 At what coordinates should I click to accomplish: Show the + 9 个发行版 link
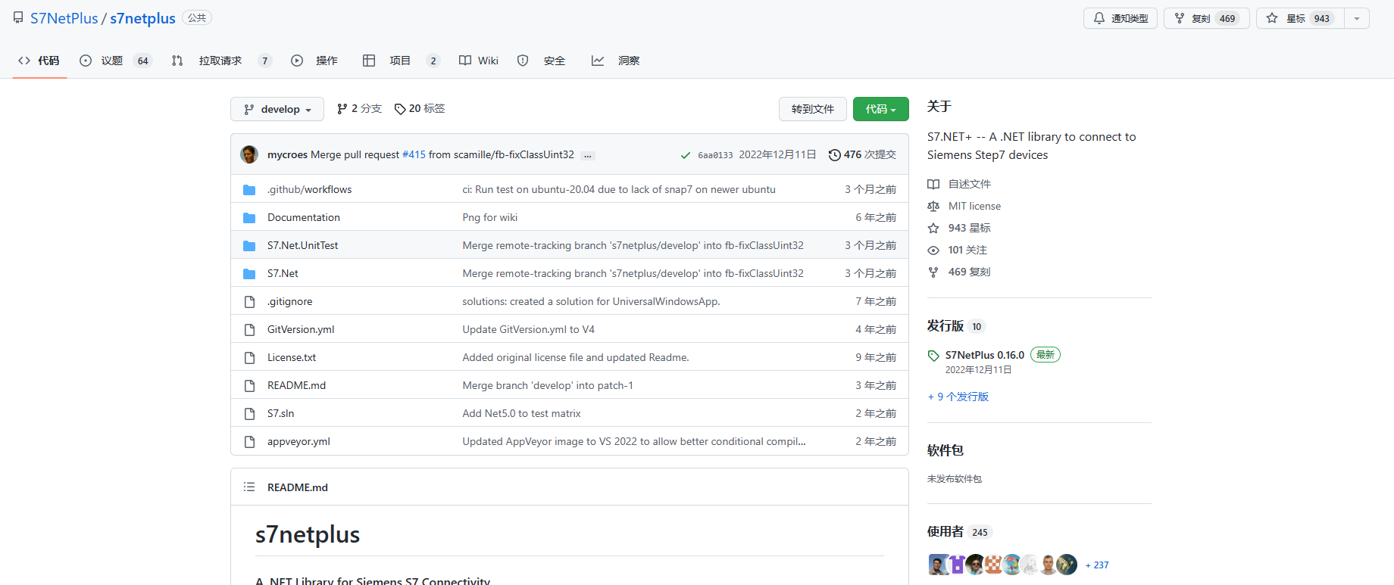tap(958, 397)
